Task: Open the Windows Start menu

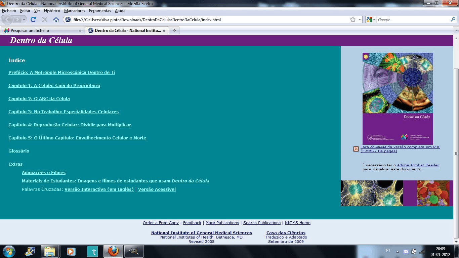Action: (9, 251)
